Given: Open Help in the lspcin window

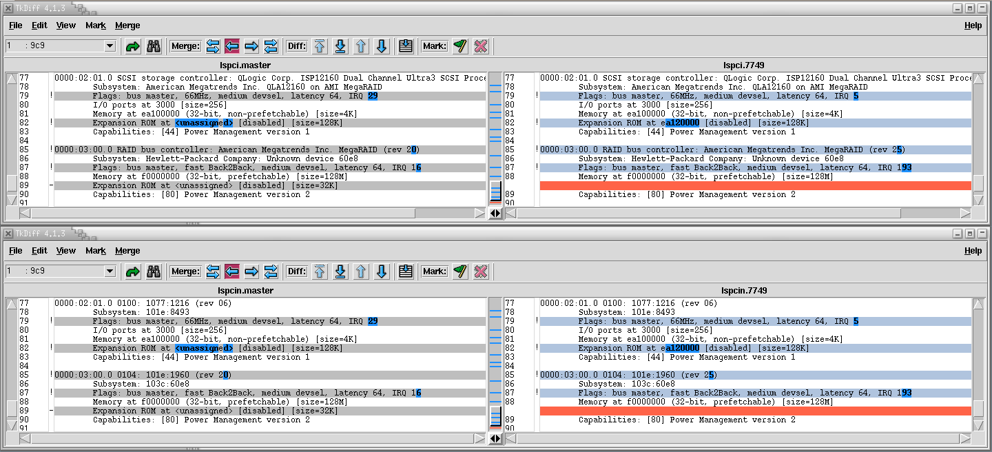Looking at the screenshot, I should pos(973,251).
